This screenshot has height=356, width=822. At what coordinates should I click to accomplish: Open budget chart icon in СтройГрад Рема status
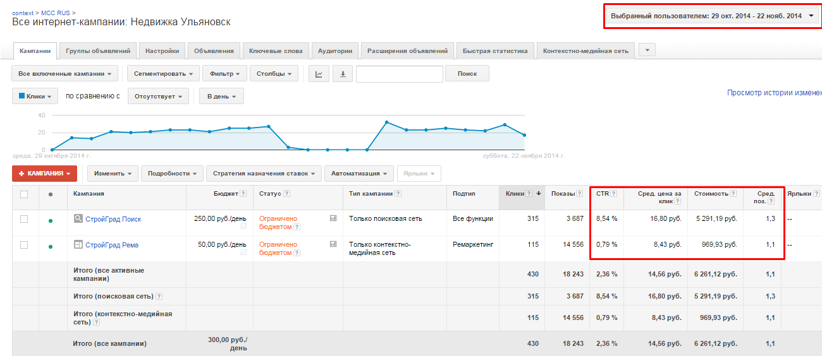pos(333,244)
